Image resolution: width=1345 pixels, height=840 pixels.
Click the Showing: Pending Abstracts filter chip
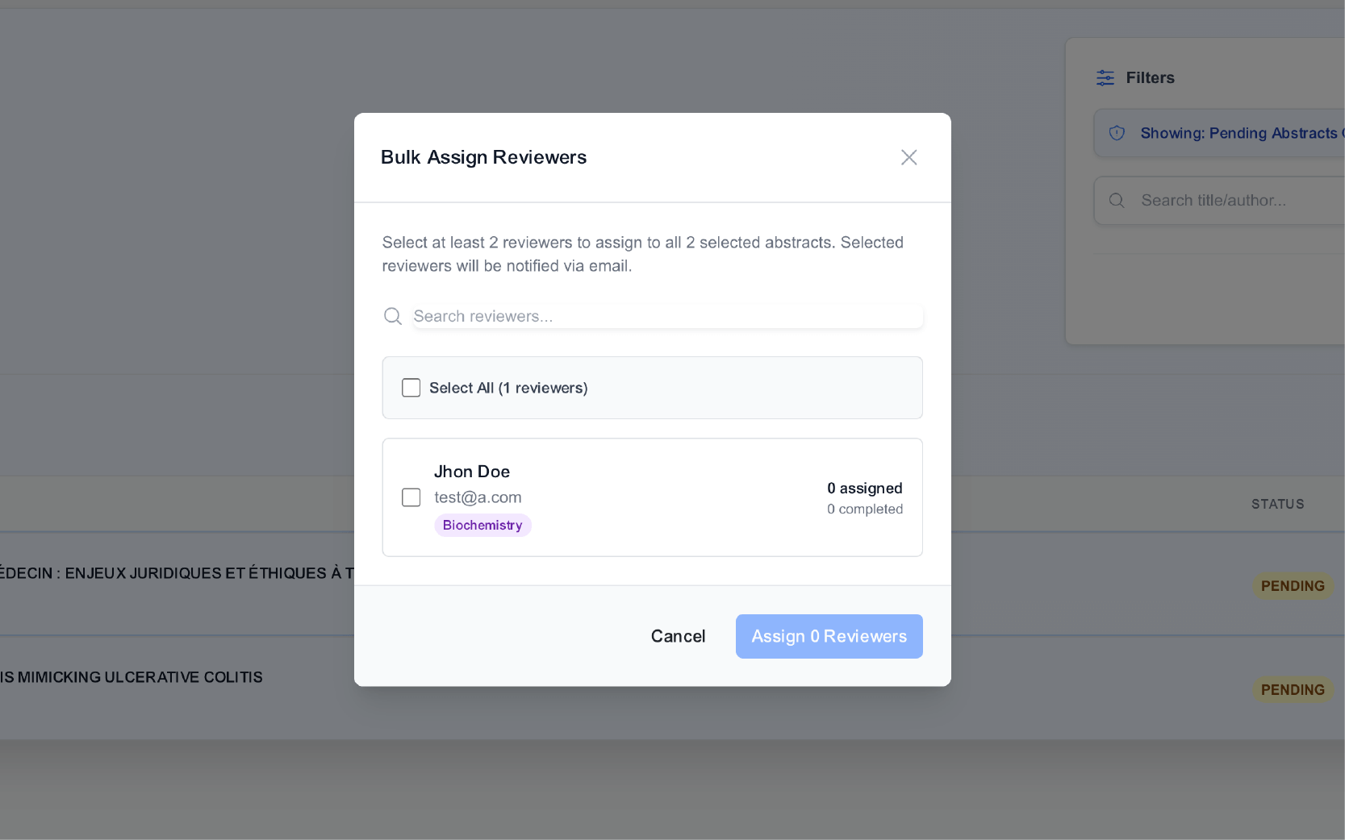point(1234,133)
